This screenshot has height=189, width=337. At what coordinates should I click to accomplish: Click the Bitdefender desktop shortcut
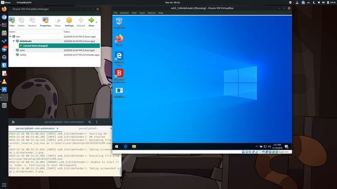119,76
